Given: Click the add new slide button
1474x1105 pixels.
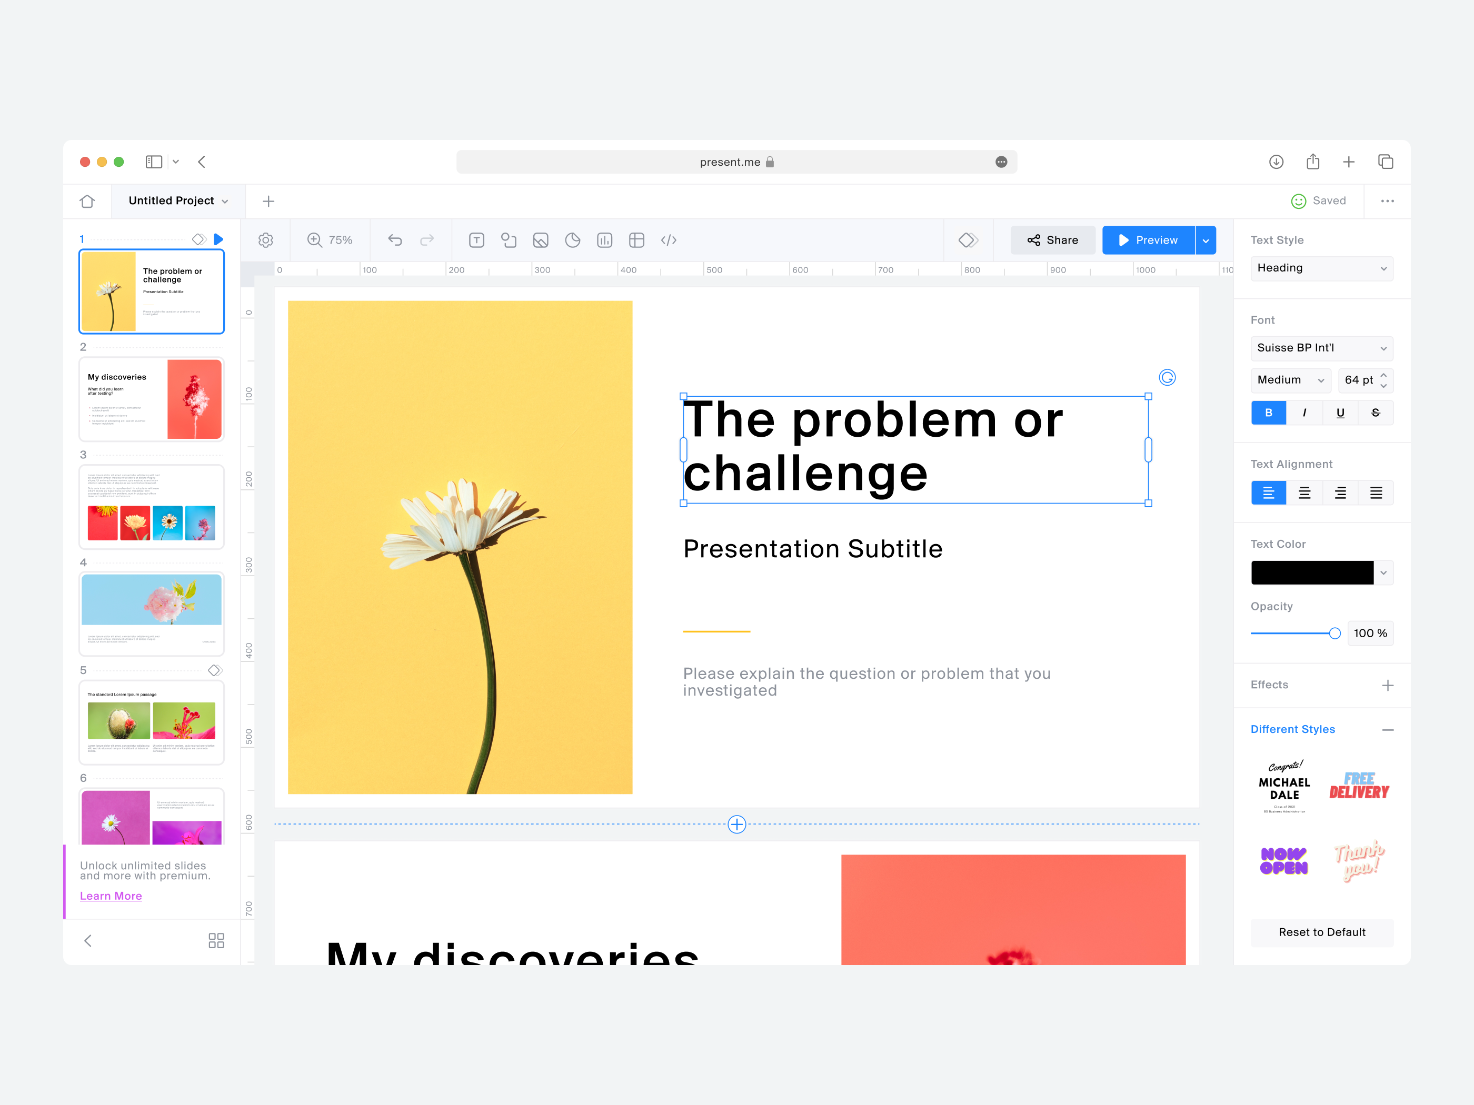Looking at the screenshot, I should coord(268,201).
